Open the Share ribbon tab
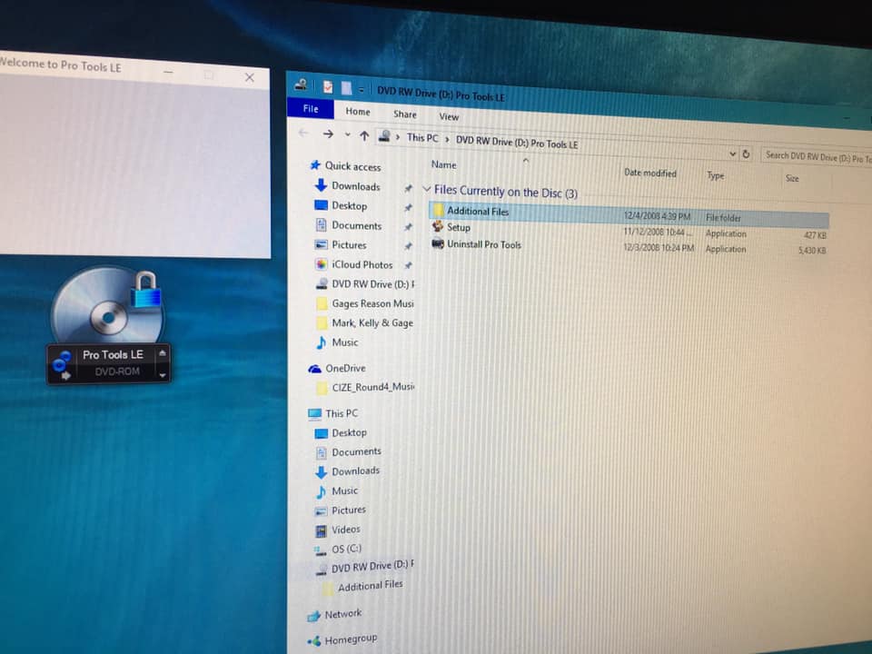 click(405, 114)
